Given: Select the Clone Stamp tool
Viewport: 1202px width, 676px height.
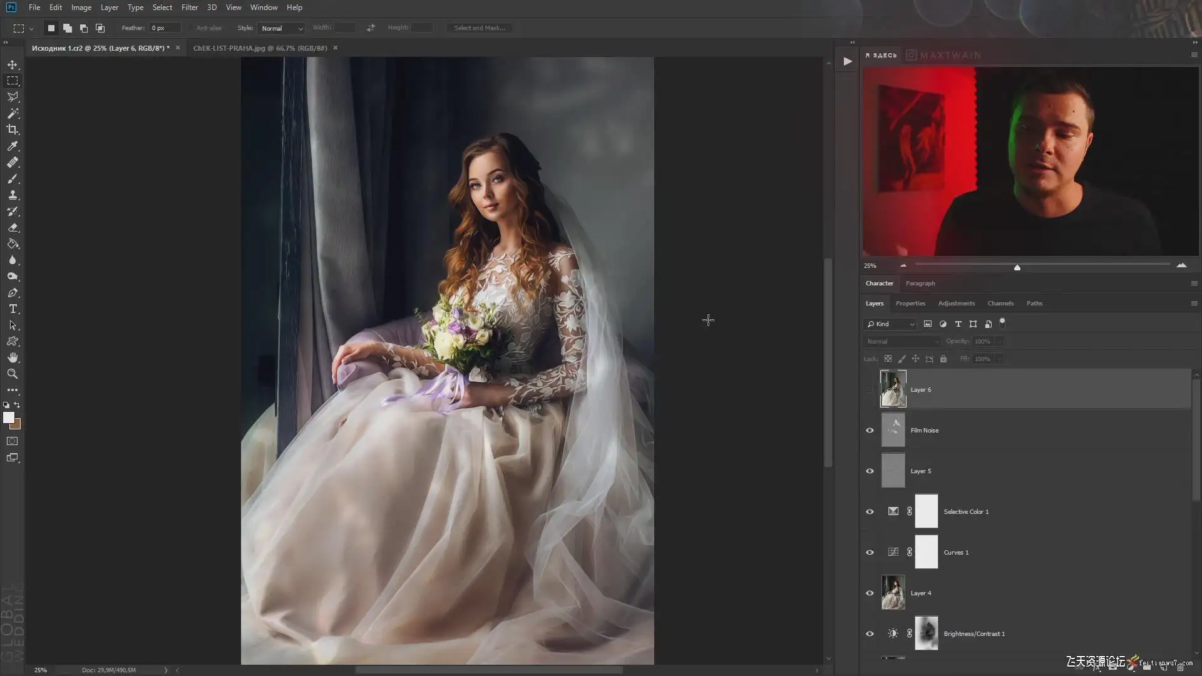Looking at the screenshot, I should (x=13, y=195).
